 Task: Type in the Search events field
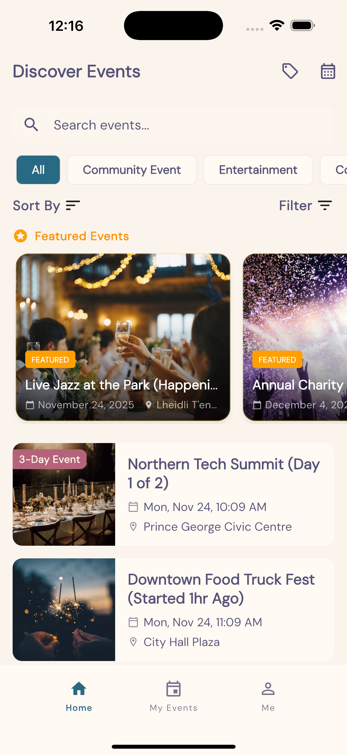187,125
